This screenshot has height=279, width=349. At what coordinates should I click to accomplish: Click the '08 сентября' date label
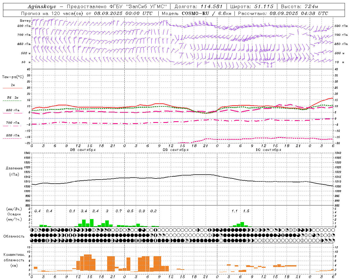[83, 150]
